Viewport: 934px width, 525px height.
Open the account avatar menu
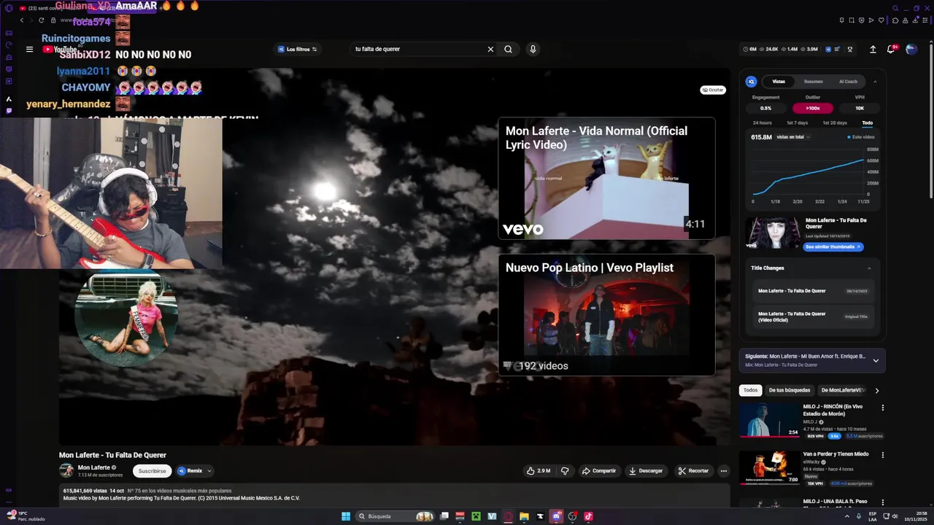[x=911, y=50]
